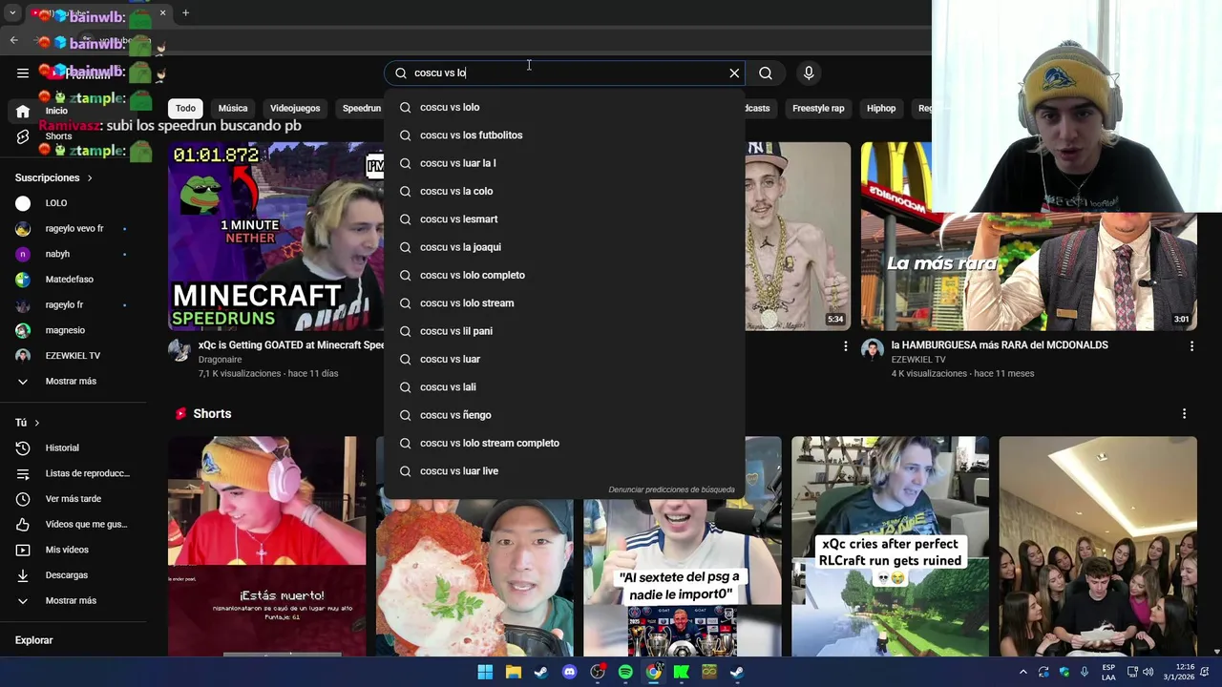Open the xQc Minecraft Speedruns thumbnail
The image size is (1222, 687).
click(276, 237)
